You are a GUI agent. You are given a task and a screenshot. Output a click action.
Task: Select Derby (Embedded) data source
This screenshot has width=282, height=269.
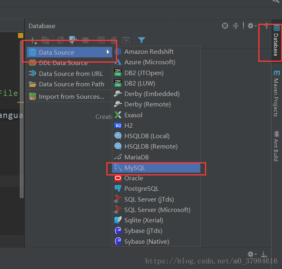(x=156, y=94)
